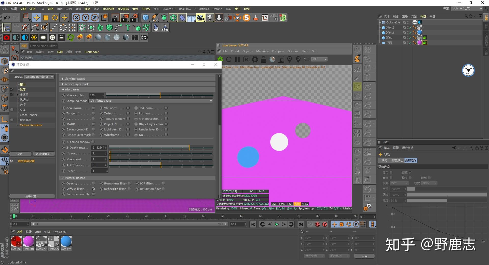
Task: Click the Live Viewer lock resolution icon
Action: tap(264, 60)
